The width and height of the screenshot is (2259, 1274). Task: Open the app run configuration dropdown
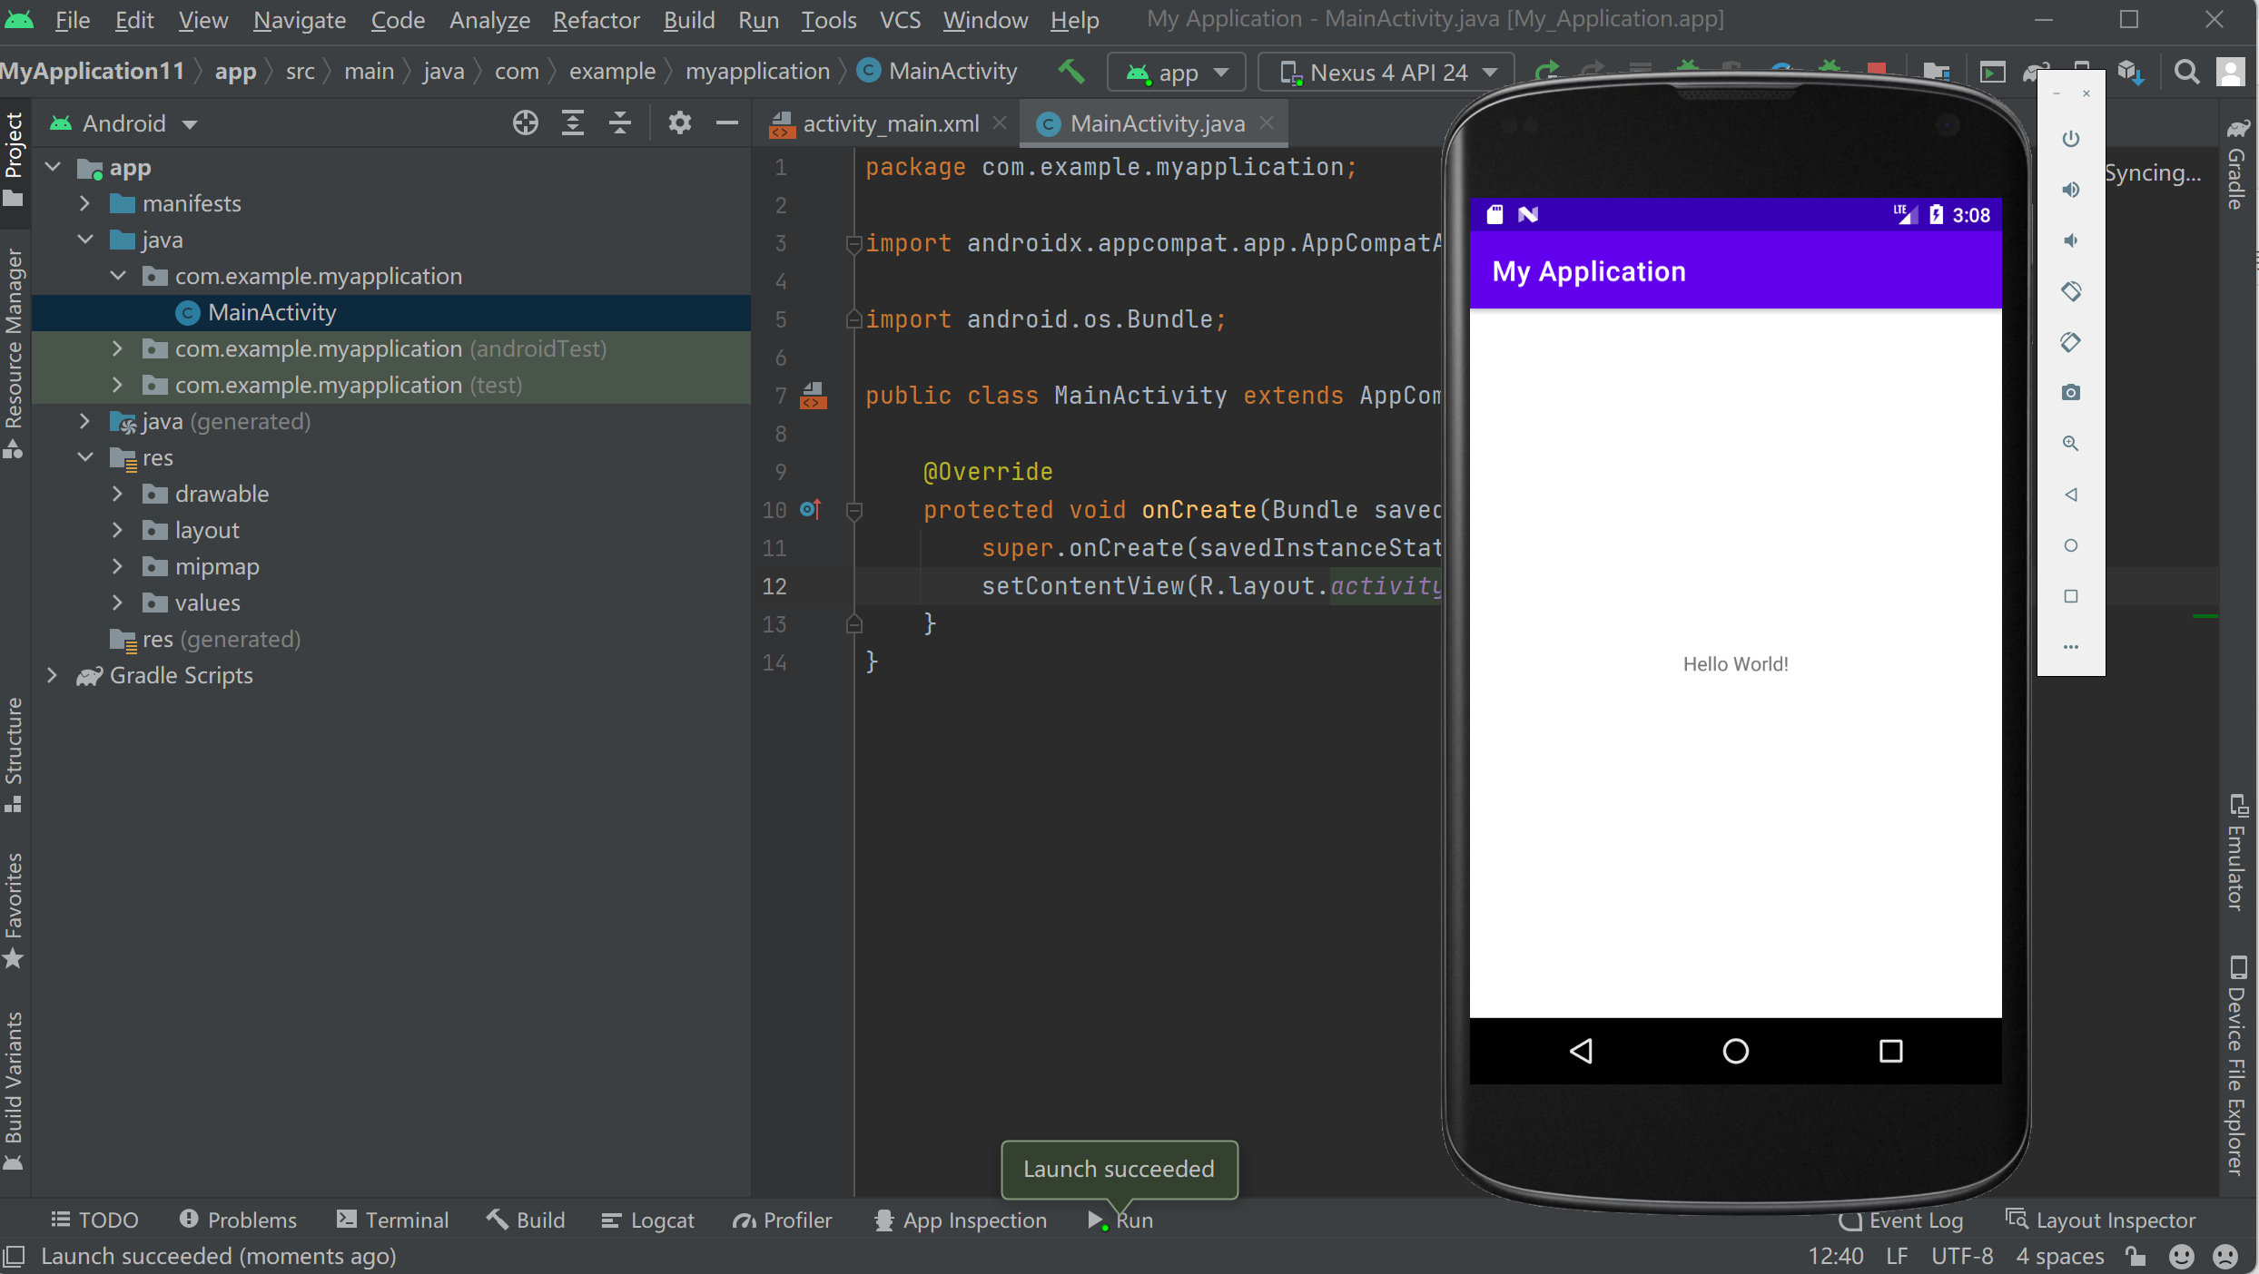coord(1177,72)
